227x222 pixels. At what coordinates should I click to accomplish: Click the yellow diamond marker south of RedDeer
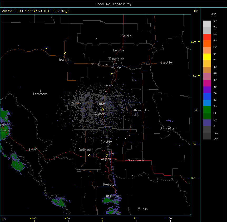(112, 74)
